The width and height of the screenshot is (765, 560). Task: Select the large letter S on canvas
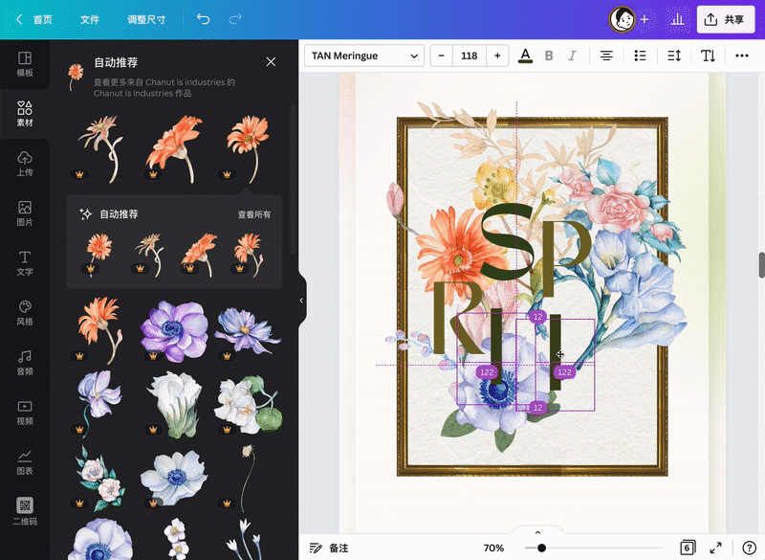[508, 242]
